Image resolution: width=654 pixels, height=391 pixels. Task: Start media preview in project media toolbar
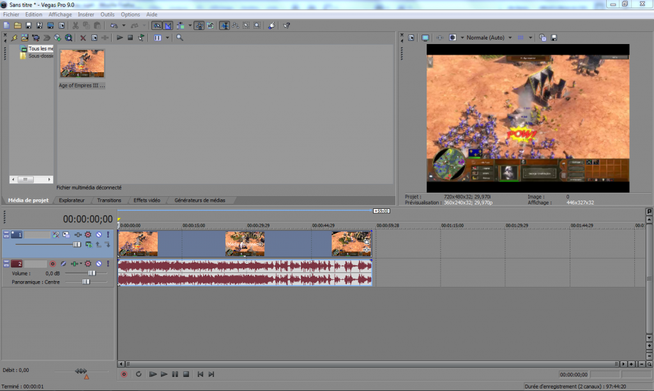coord(119,38)
